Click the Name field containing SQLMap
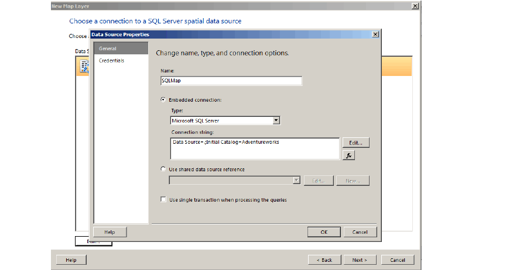Screen dimensions: 523x270 (x=231, y=81)
